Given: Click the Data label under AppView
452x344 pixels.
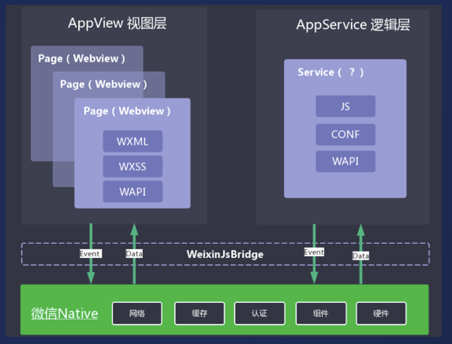Looking at the screenshot, I should pos(134,254).
